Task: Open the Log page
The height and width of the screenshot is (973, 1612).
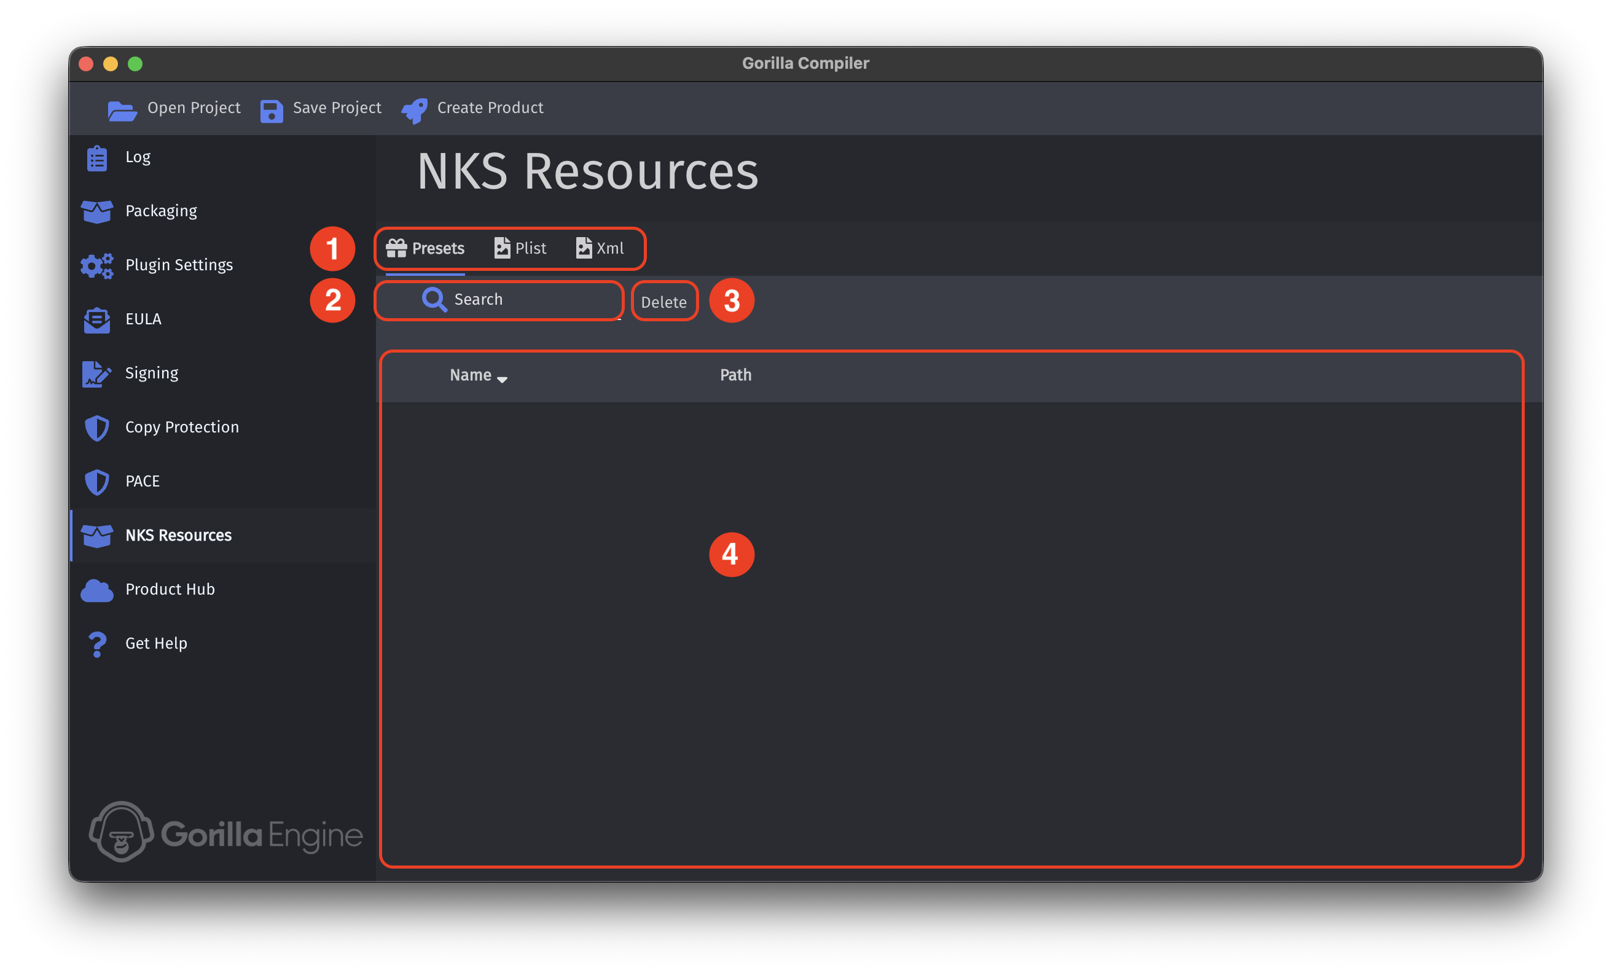Action: point(222,158)
